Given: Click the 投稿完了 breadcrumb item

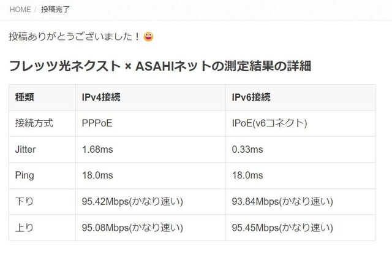Looking at the screenshot, I should 55,10.
